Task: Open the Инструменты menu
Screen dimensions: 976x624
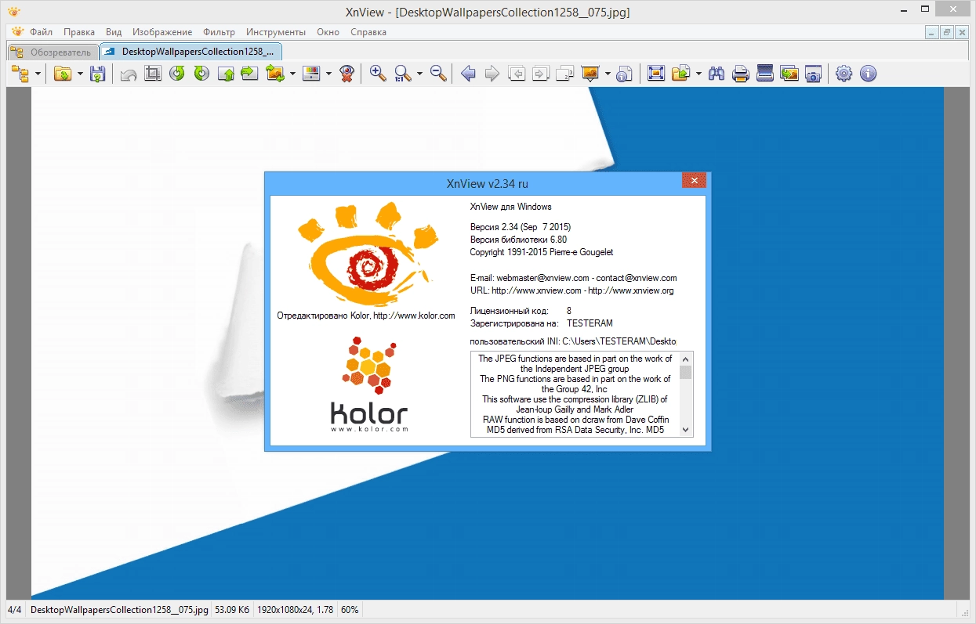Action: point(276,32)
